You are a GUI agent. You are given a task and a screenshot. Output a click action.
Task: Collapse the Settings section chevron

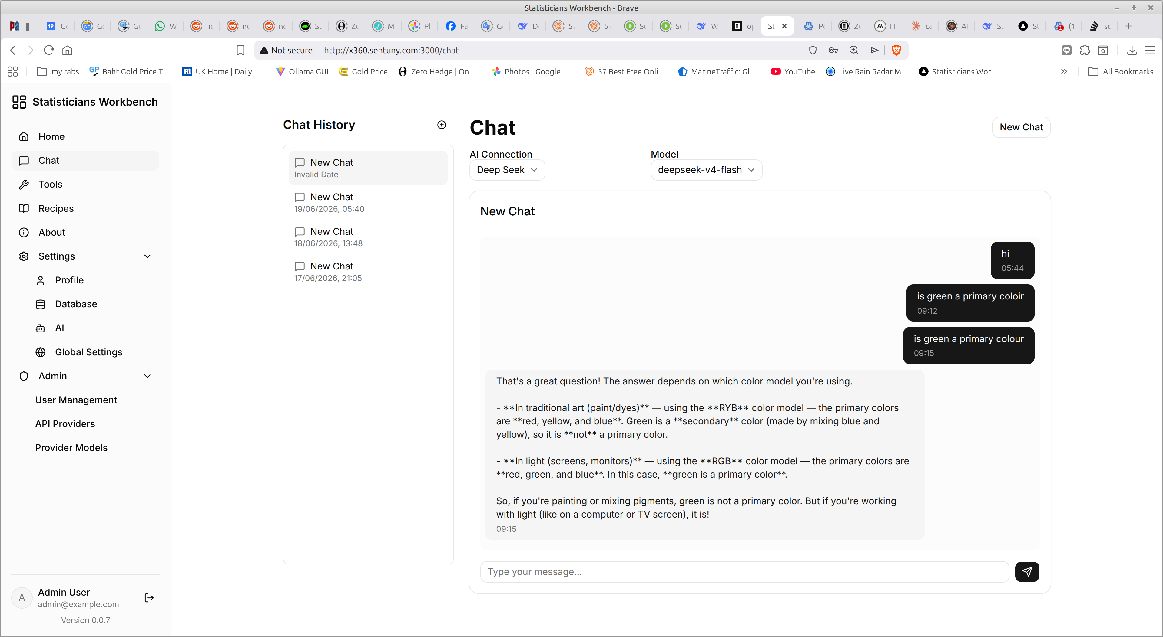coord(147,256)
